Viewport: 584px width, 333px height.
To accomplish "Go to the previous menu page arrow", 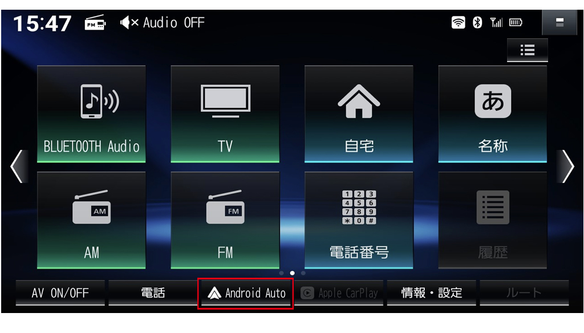I will coord(19,166).
